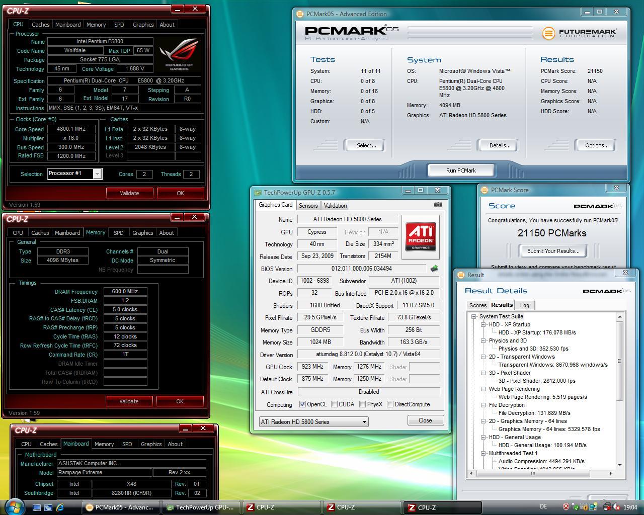The image size is (644, 515).
Task: Click the PCMark05 title bar icon
Action: 300,14
